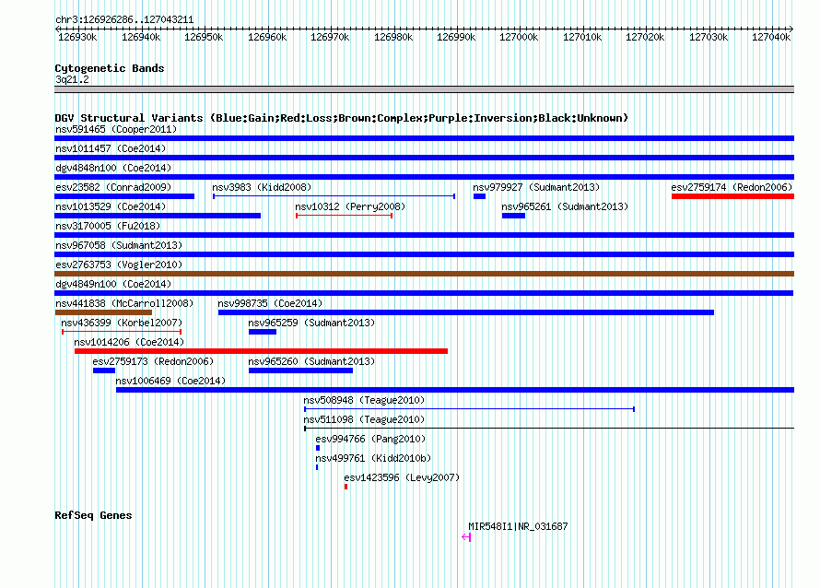Open the esv1423596 (Levy2007) red marker
The image size is (820, 588).
pyautogui.click(x=346, y=487)
